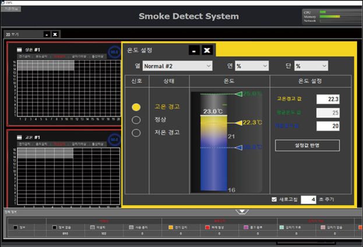
Task: Click the 상온 #1 sensor grid
Action: pyautogui.click(x=69, y=88)
